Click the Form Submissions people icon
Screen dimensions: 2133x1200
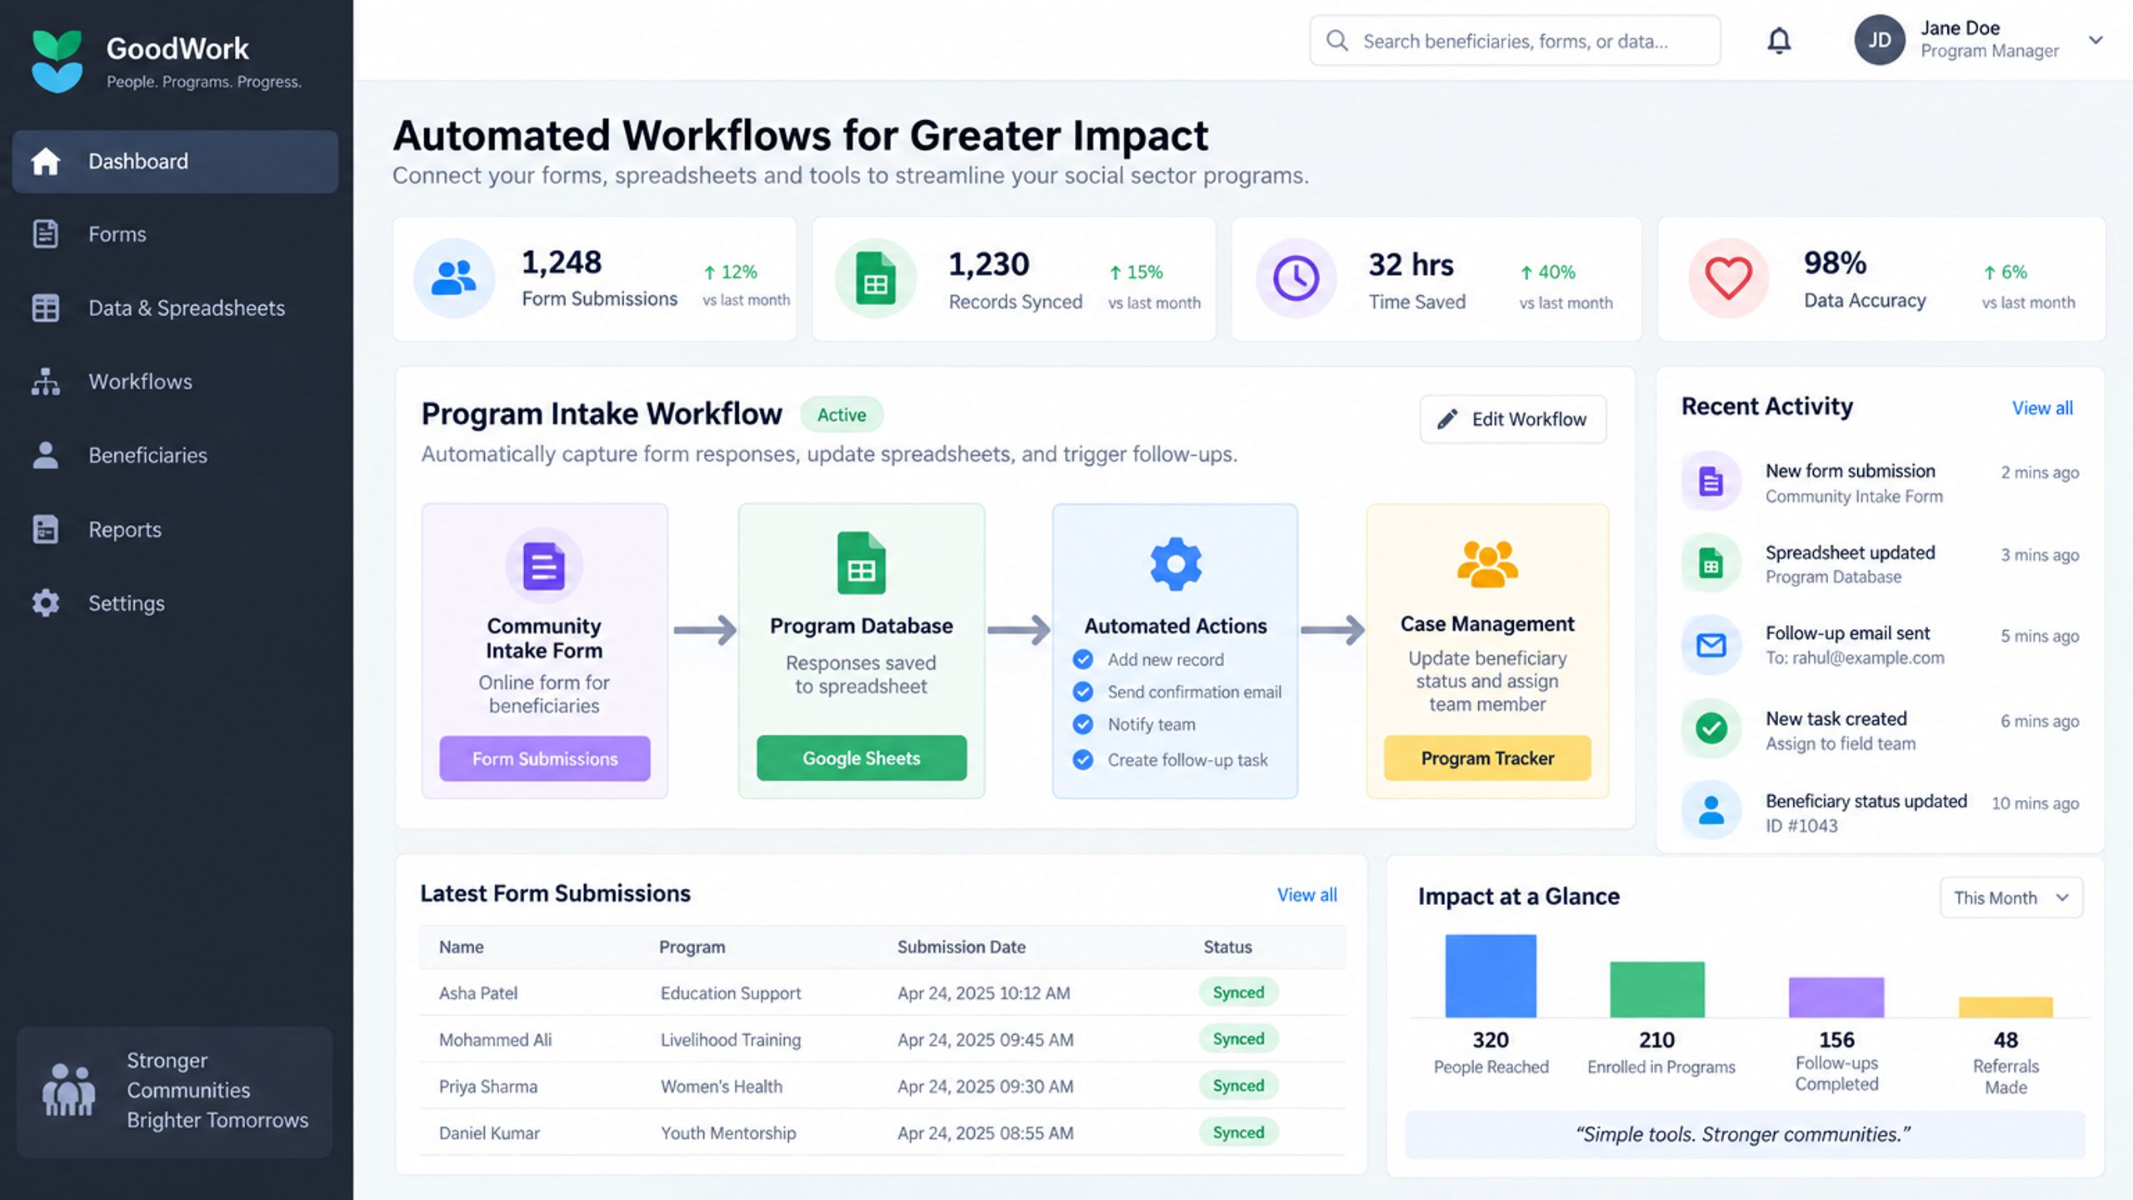pos(454,278)
